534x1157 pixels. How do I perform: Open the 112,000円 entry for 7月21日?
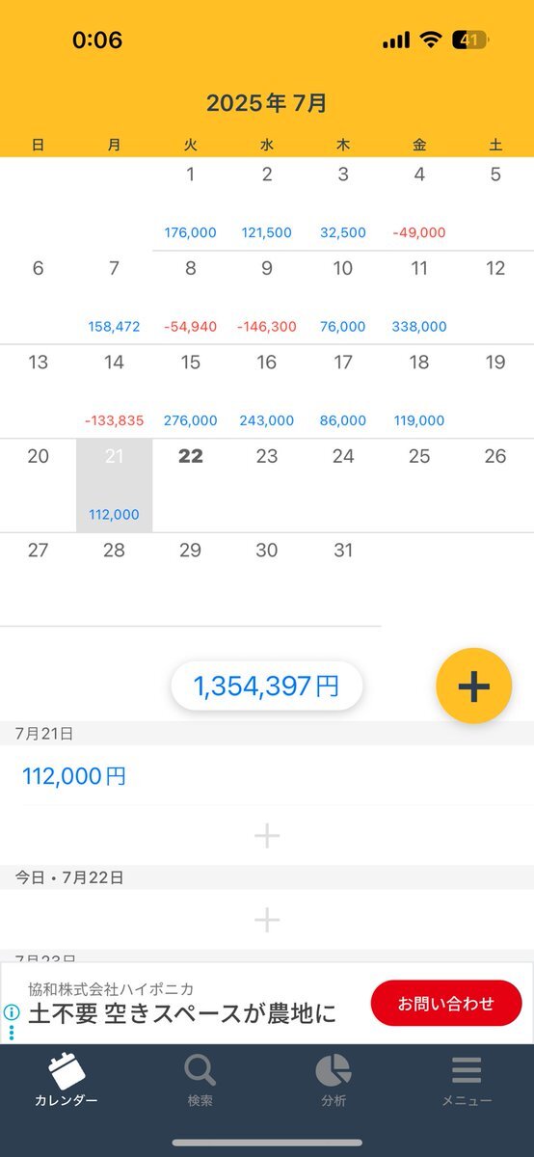point(267,776)
